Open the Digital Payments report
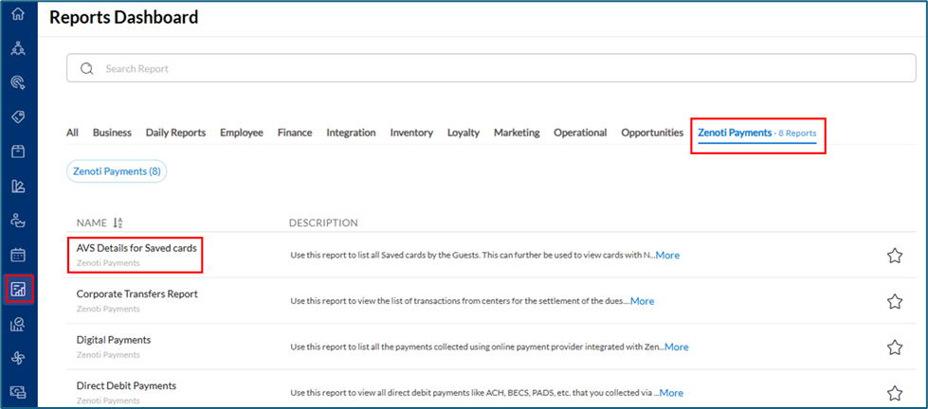The image size is (928, 409). (x=114, y=340)
